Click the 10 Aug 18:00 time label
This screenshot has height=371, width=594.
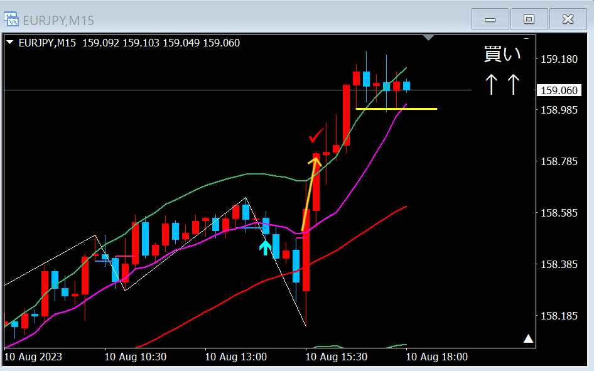click(x=437, y=357)
